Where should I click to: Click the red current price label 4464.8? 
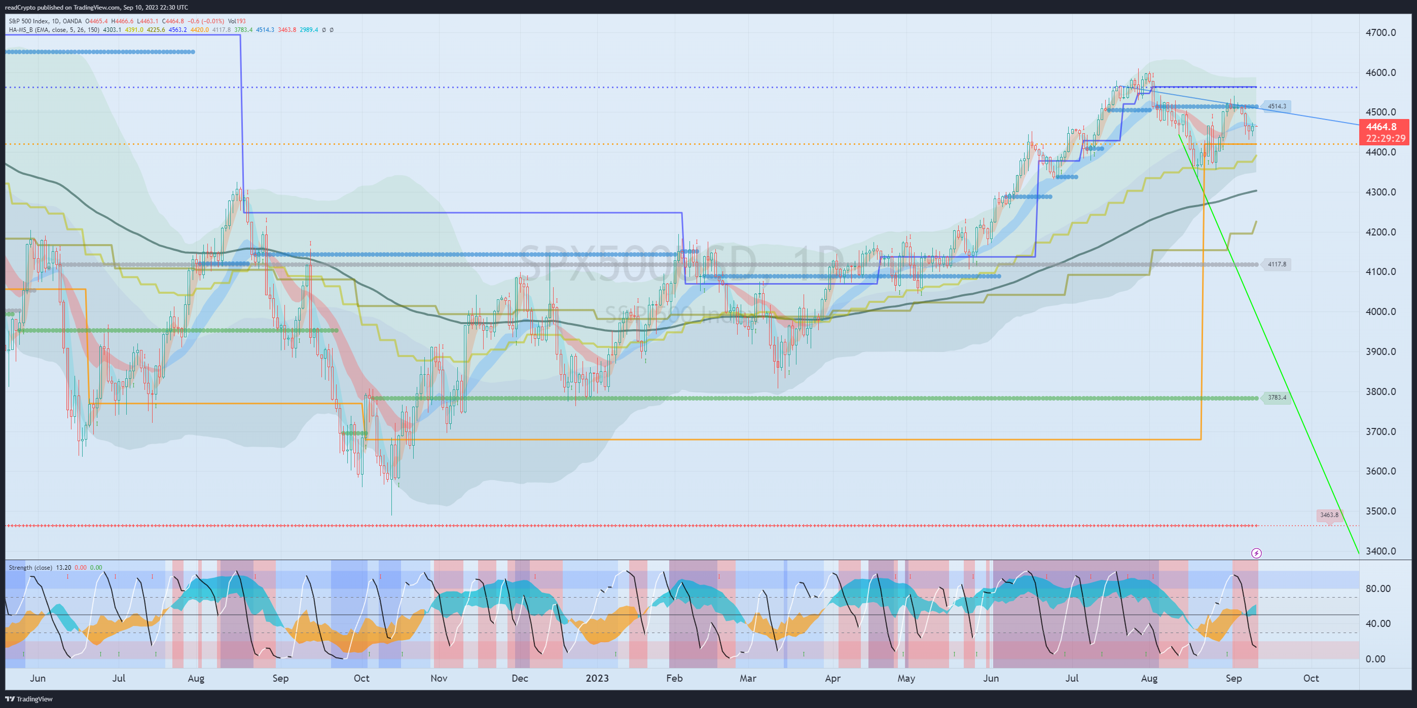1385,133
